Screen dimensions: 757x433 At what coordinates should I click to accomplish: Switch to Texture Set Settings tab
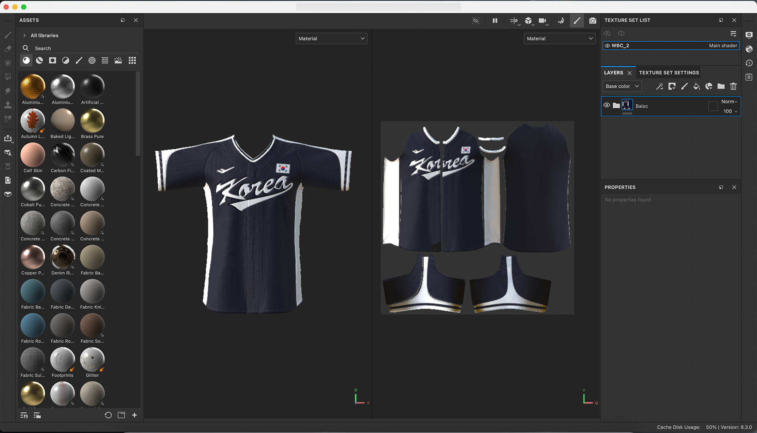tap(669, 73)
